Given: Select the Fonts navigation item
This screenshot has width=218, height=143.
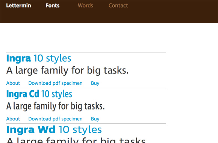Looking at the screenshot, I should pos(52,6).
